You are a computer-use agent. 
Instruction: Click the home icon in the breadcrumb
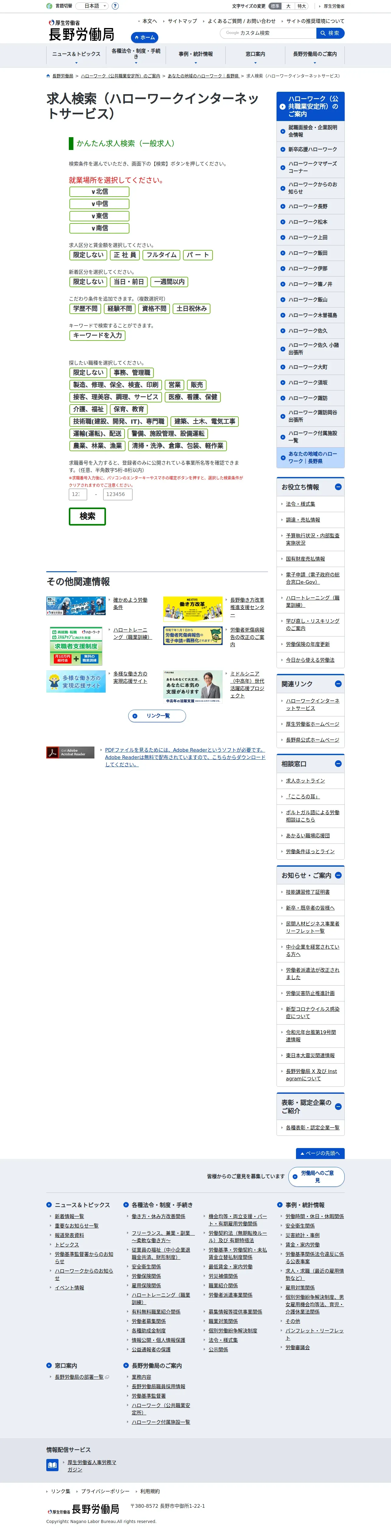[48, 76]
